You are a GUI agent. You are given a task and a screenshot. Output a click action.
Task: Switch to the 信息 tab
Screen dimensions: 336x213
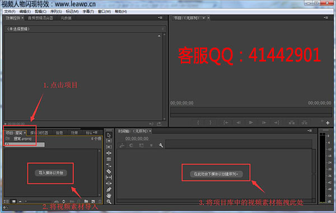point(59,133)
